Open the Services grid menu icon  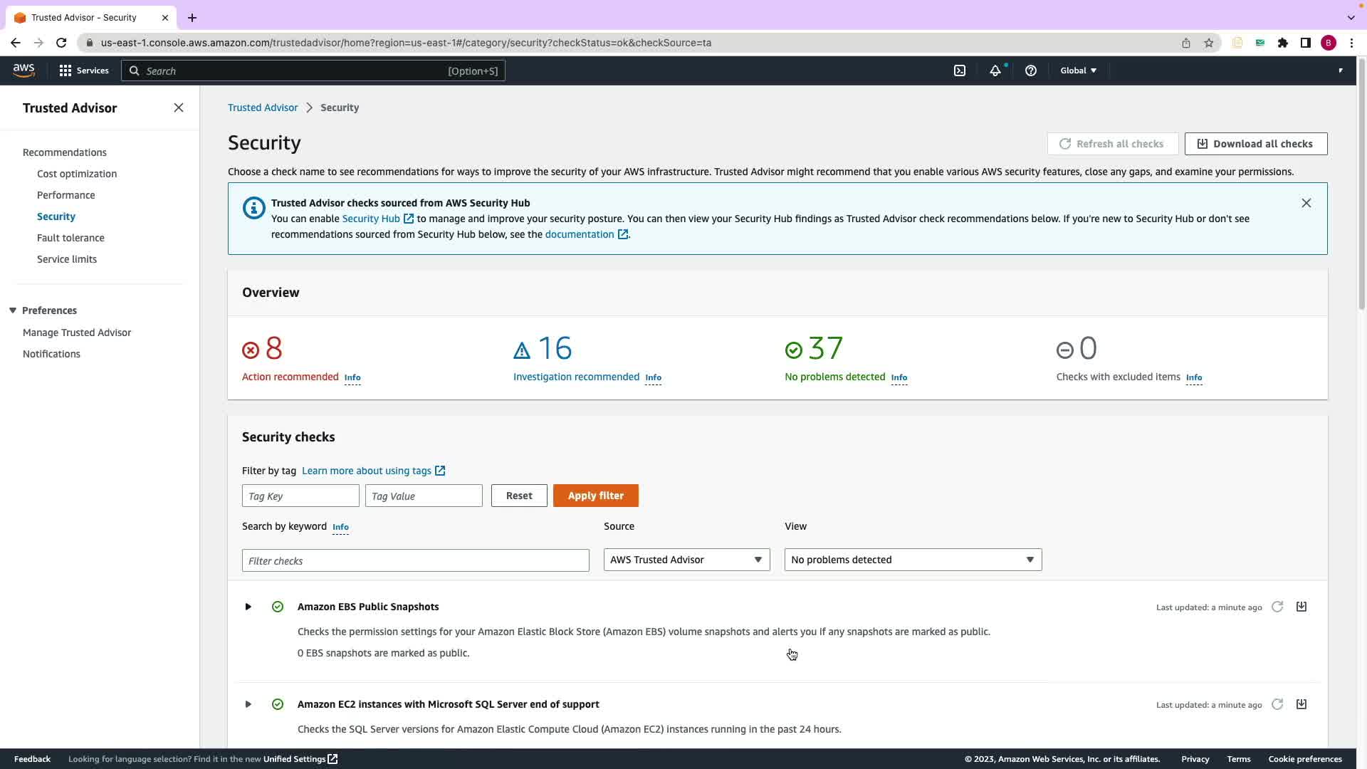(x=66, y=70)
